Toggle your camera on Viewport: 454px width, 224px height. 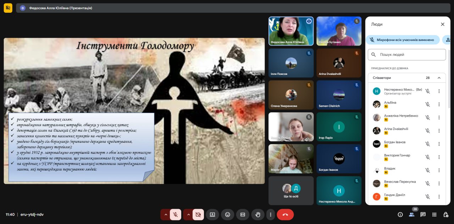(x=198, y=214)
